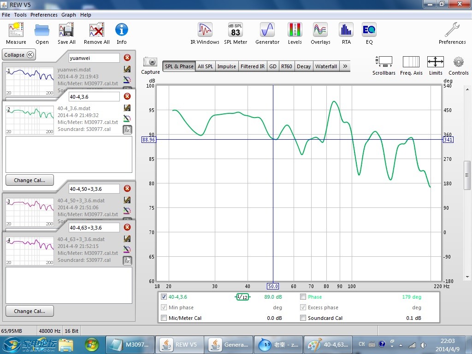Open graph Limits icon
Viewport: 472px width, 354px height.
(x=436, y=65)
